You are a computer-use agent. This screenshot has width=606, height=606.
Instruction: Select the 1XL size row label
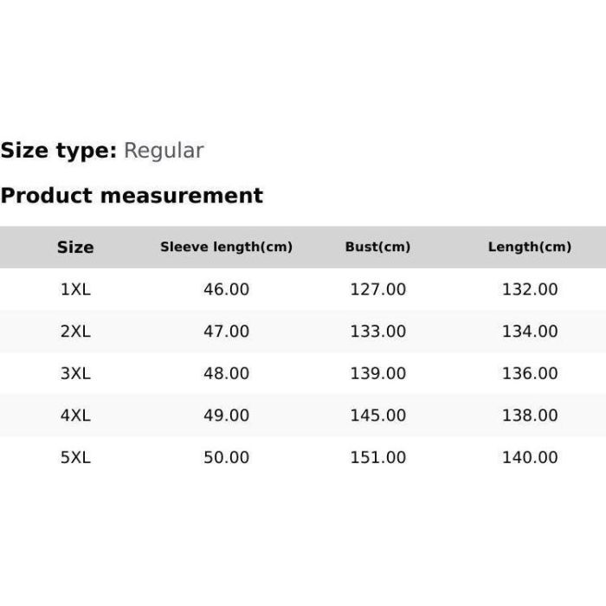(75, 289)
